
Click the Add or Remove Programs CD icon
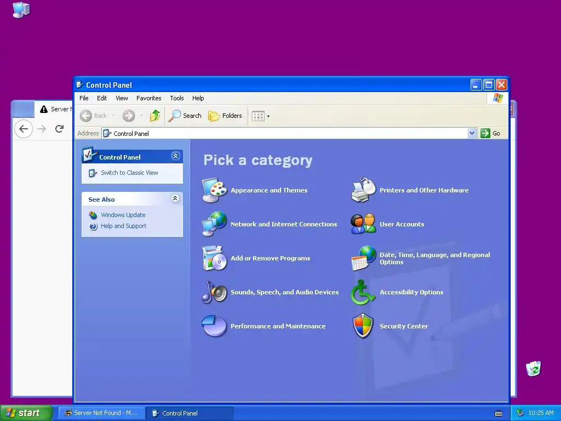coord(214,258)
